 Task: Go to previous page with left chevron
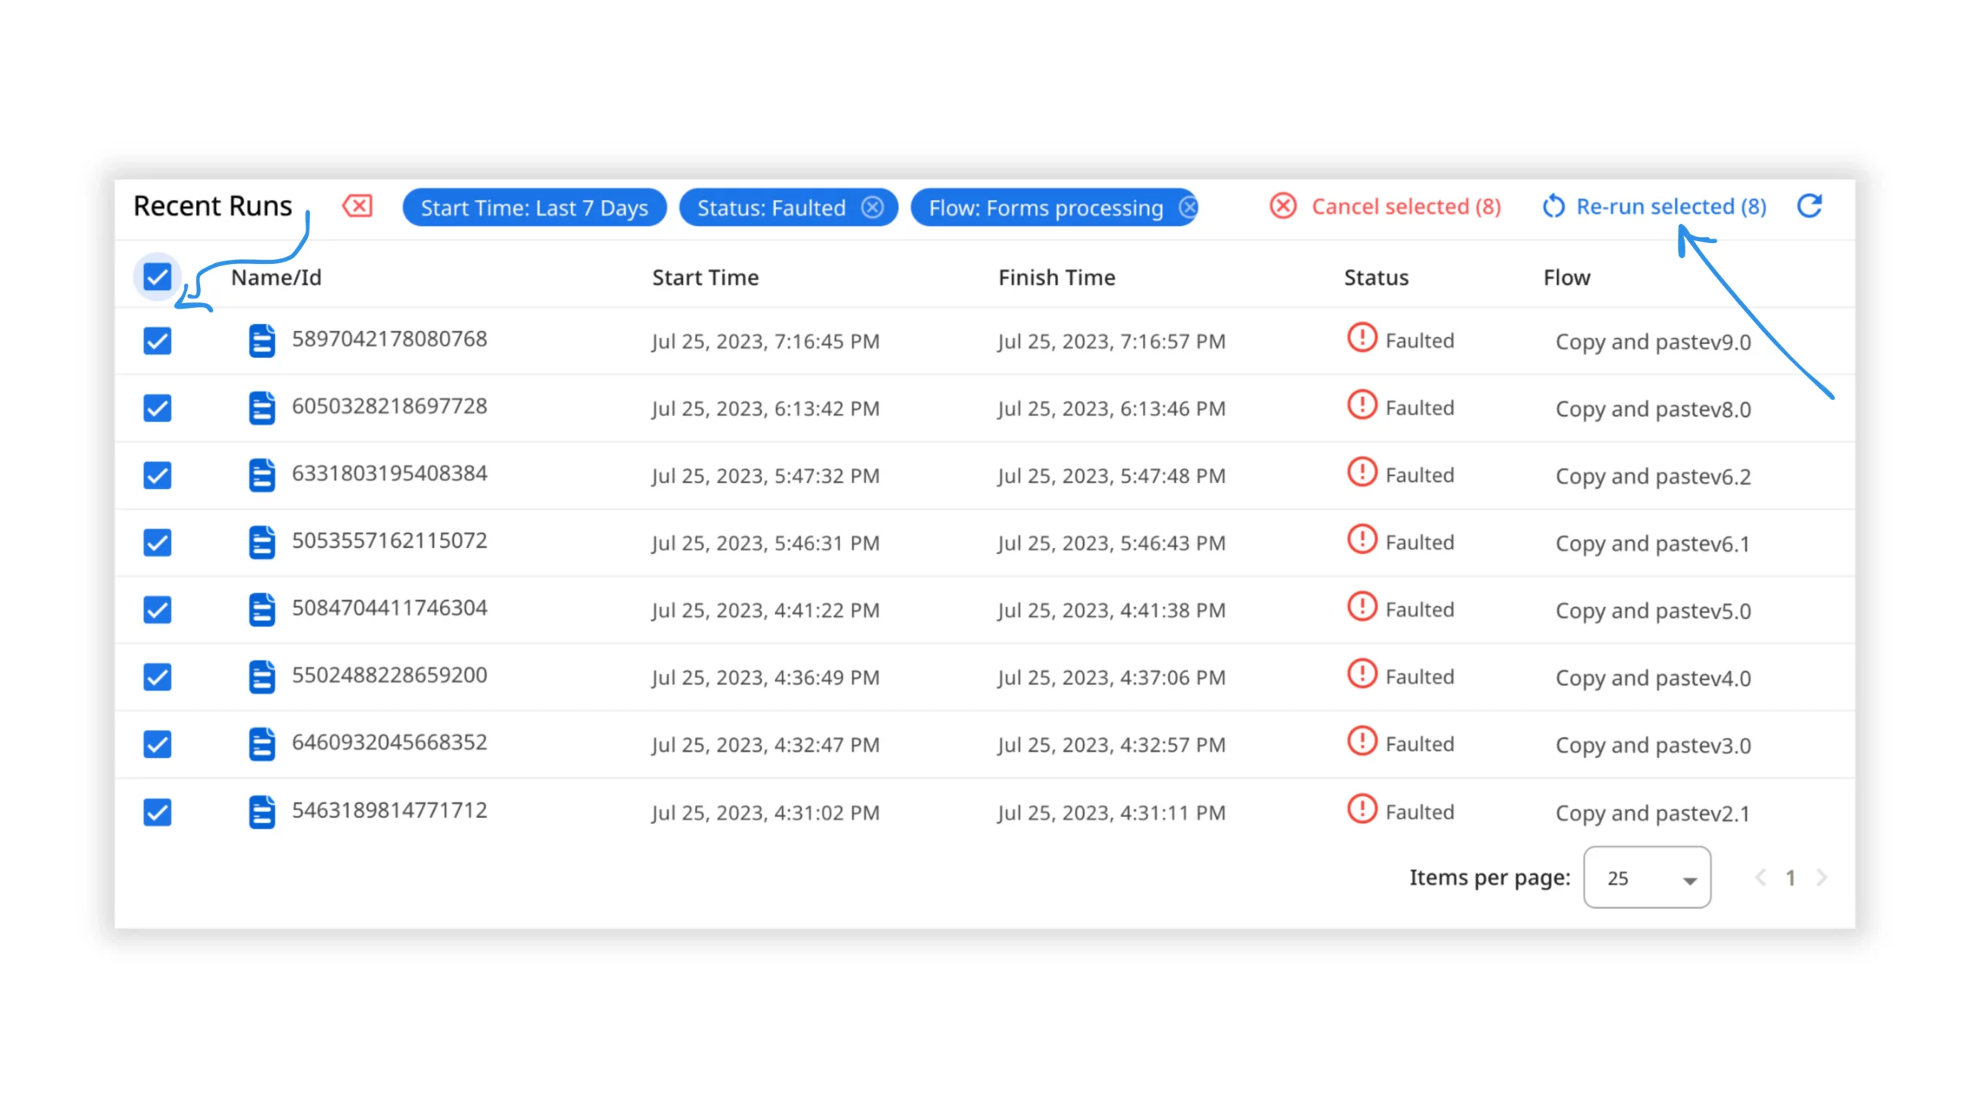(1760, 877)
